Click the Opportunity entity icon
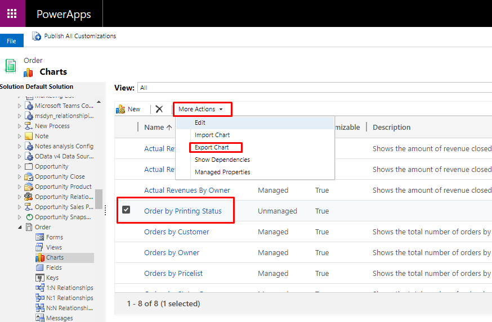492x322 pixels. click(29, 166)
